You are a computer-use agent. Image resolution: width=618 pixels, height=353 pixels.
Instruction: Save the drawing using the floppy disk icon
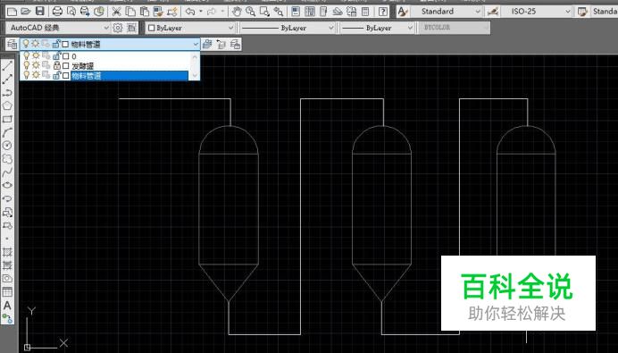point(40,12)
